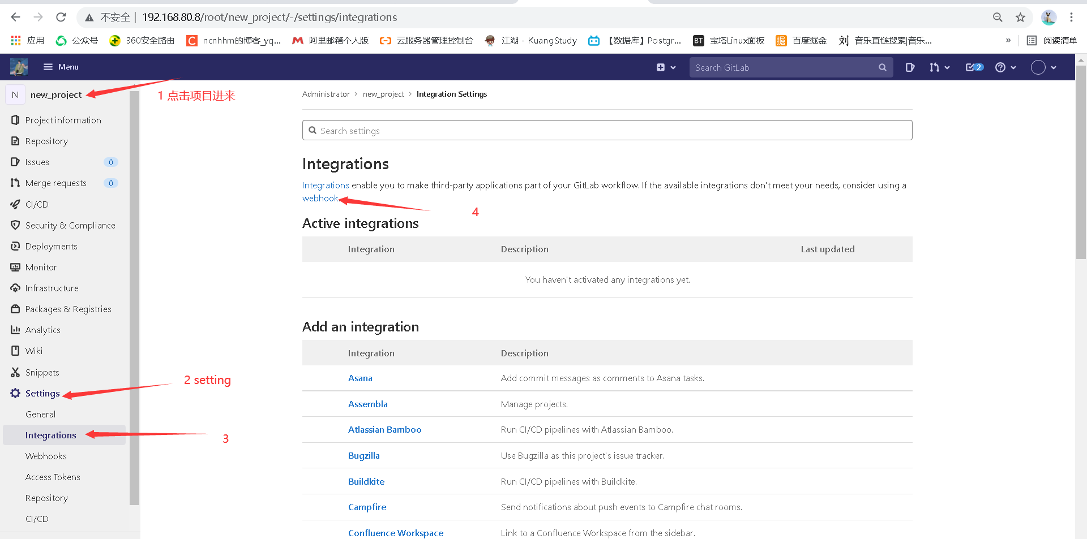Open the Menu in the top bar
Image resolution: width=1087 pixels, height=539 pixels.
[x=60, y=67]
